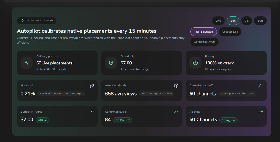This screenshot has width=280, height=142.
Task: Click the Autopilot calibrates native placements heading
Action: click(x=87, y=31)
